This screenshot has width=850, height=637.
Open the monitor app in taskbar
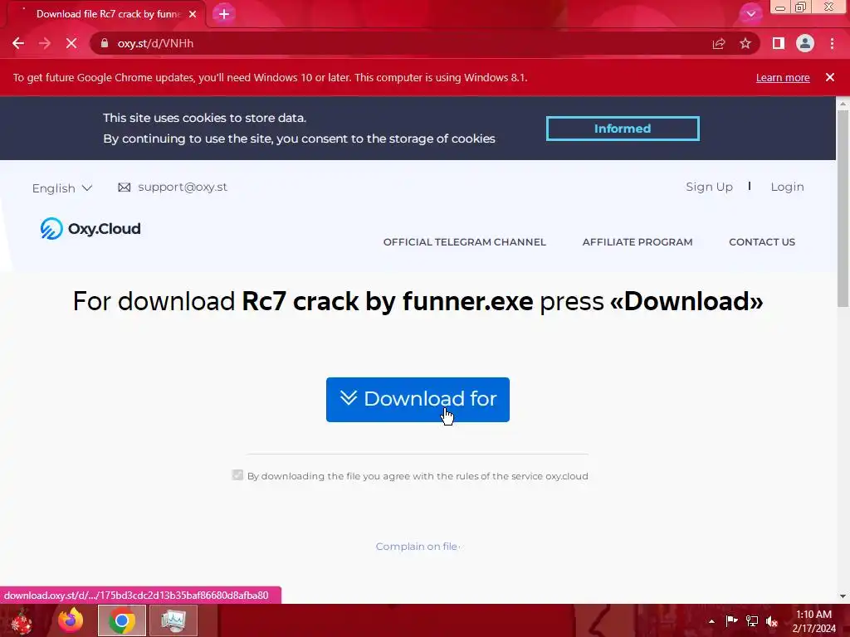pos(173,620)
